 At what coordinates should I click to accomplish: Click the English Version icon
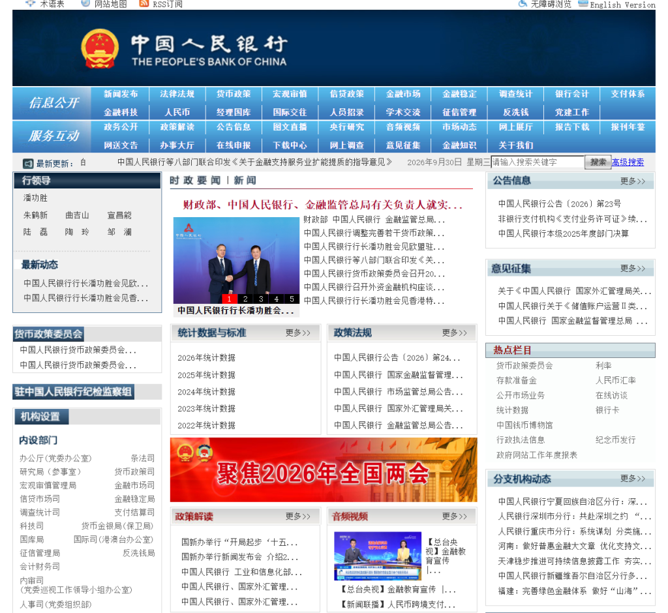(583, 4)
